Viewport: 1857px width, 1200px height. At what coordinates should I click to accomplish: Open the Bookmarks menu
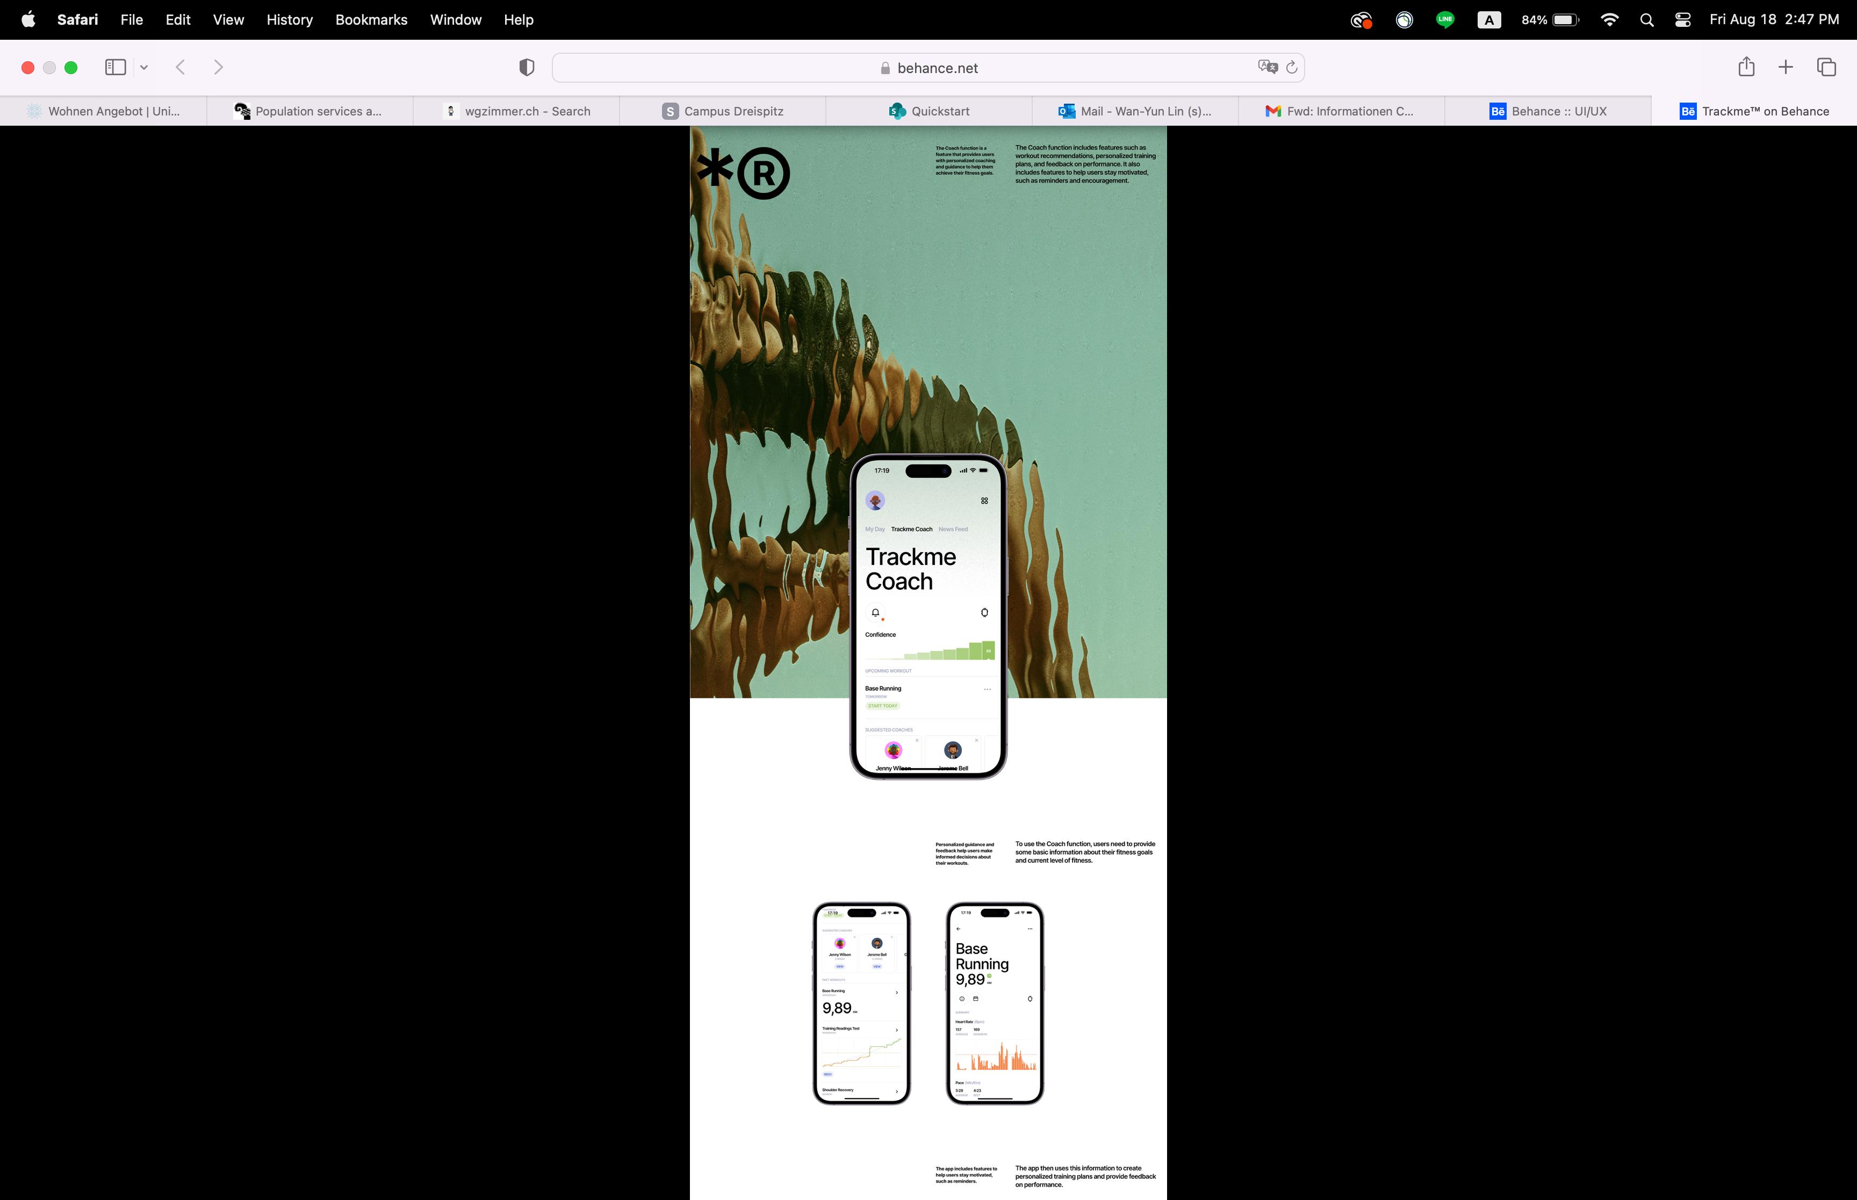coord(371,19)
